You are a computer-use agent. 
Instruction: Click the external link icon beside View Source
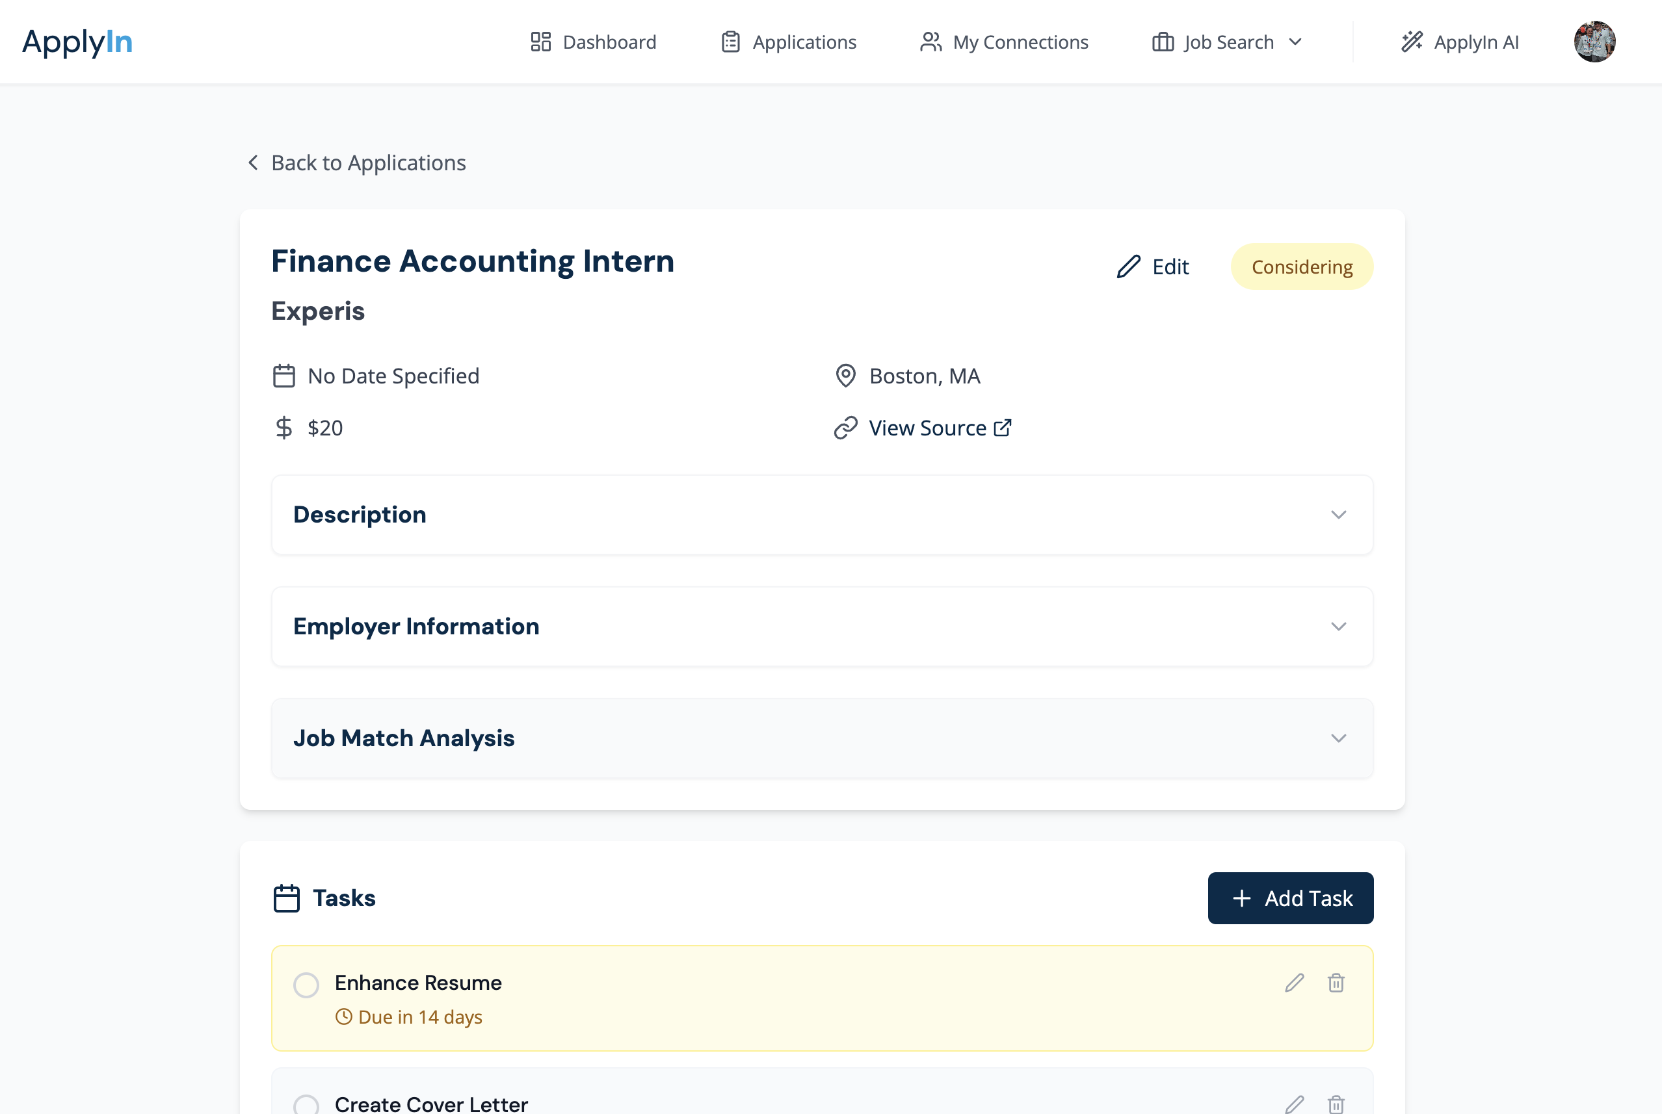coord(1003,428)
